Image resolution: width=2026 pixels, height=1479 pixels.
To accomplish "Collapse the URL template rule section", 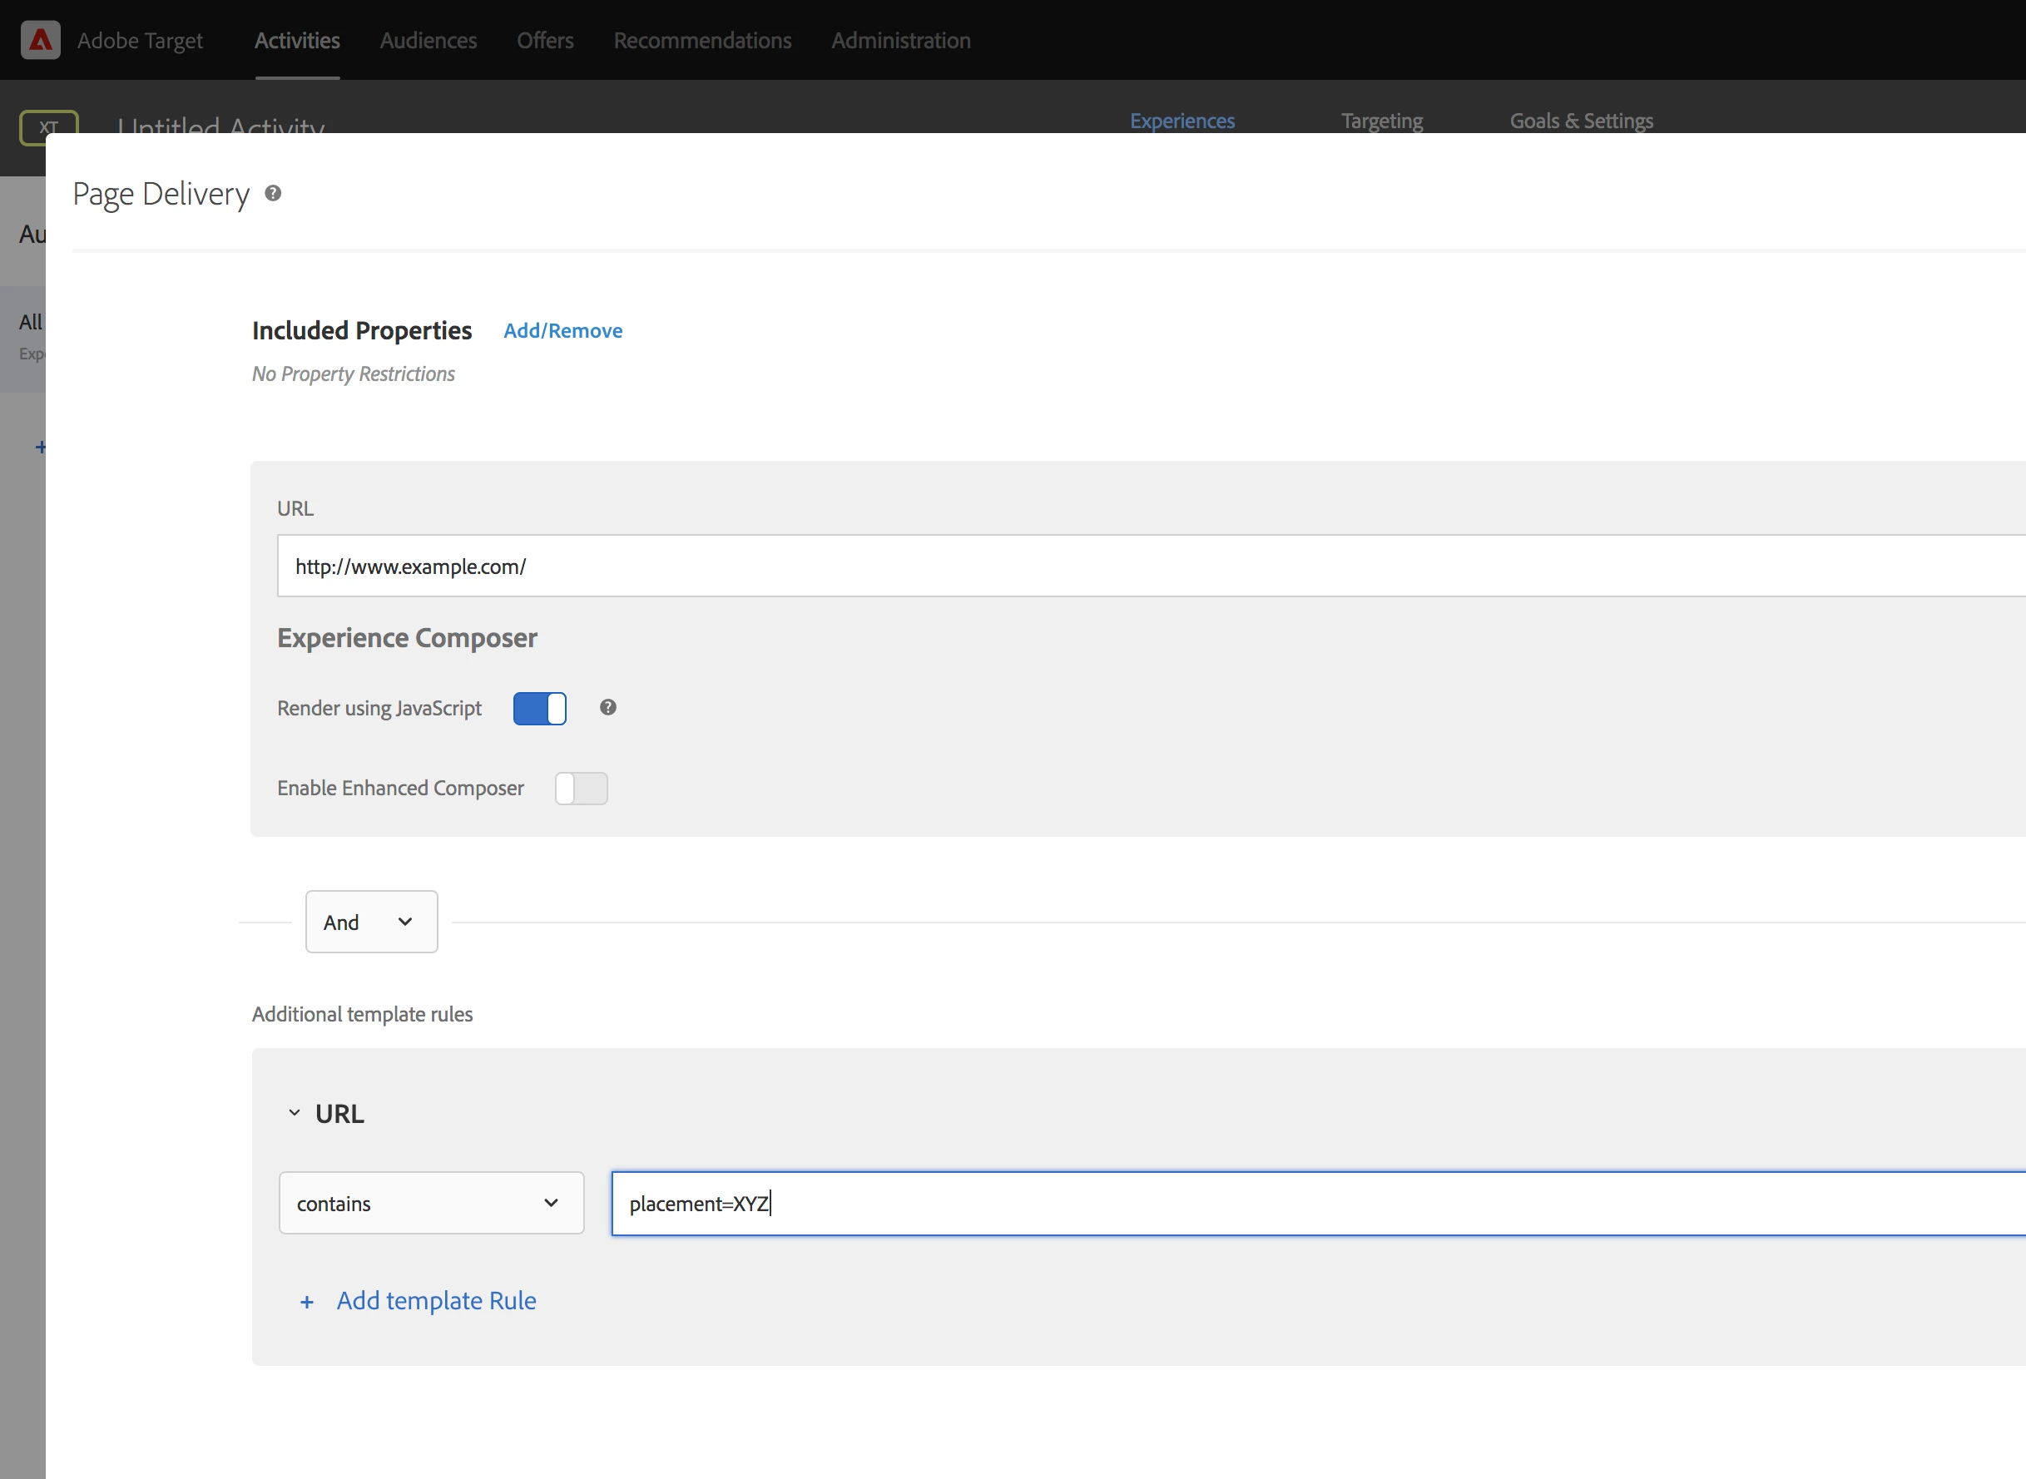I will (x=295, y=1113).
